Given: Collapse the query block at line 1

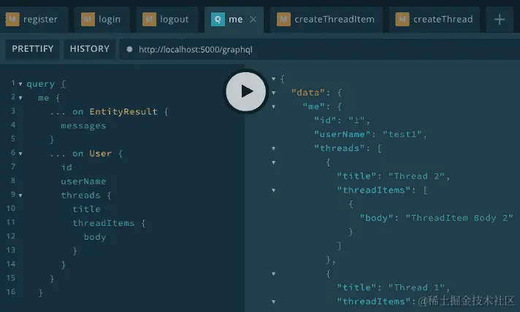Looking at the screenshot, I should (20, 84).
